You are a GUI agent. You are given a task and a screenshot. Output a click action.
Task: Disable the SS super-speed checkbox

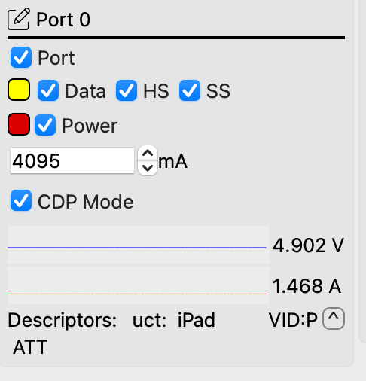tap(190, 90)
